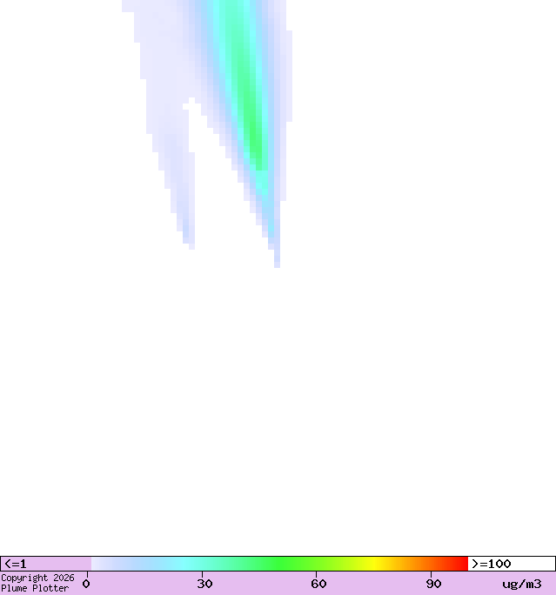Pick the green section of the color scale
556x595 pixels.
[x=287, y=564]
